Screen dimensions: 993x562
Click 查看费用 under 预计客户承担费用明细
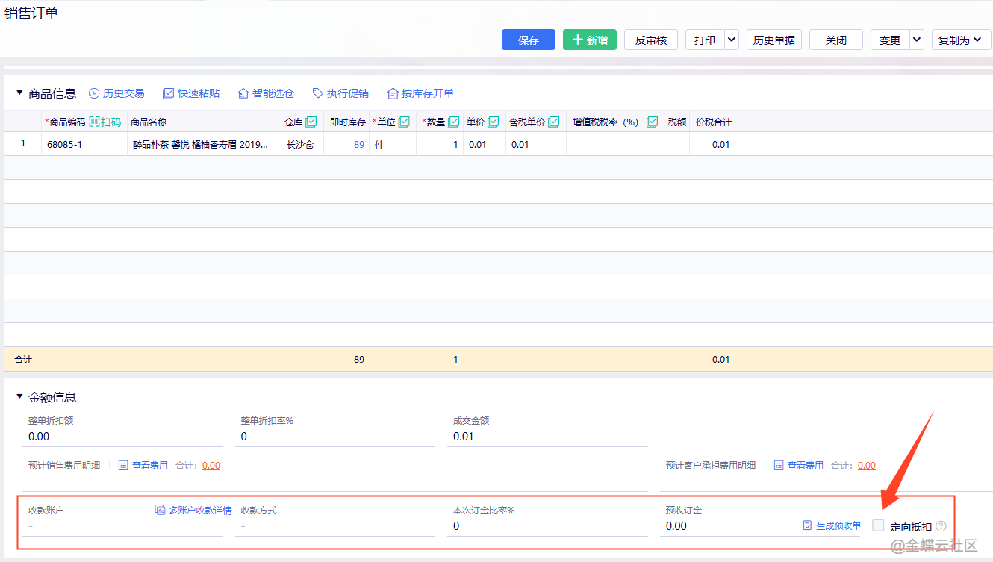coord(798,465)
